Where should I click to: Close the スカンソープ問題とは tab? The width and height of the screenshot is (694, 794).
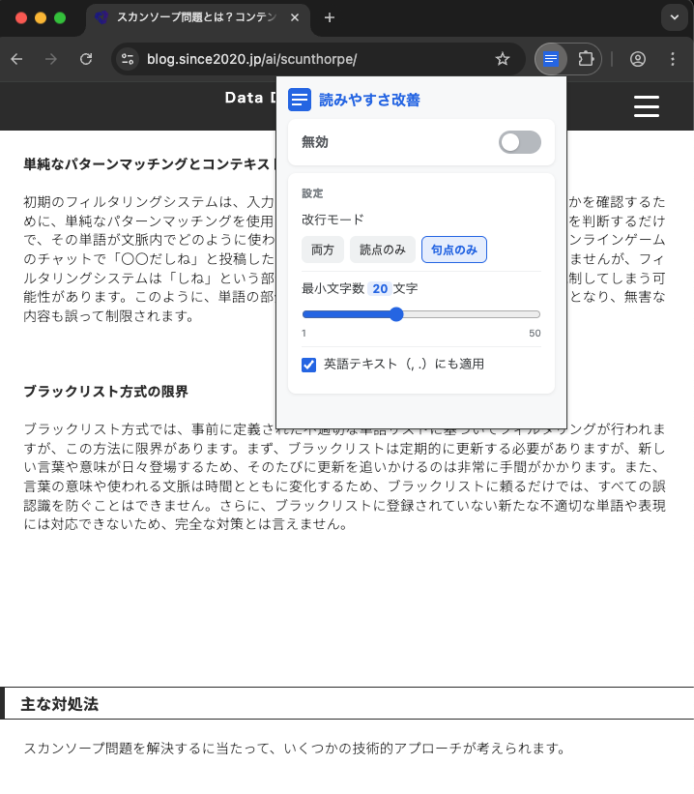295,17
